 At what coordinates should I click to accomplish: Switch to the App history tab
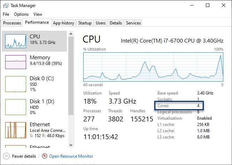pyautogui.click(x=63, y=23)
